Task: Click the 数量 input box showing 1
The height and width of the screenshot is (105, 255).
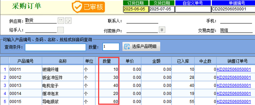Action: (111, 47)
